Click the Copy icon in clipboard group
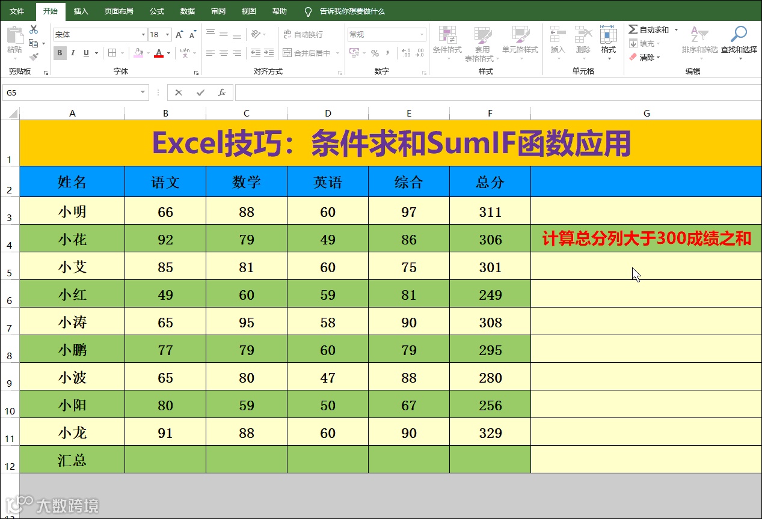 pyautogui.click(x=33, y=43)
